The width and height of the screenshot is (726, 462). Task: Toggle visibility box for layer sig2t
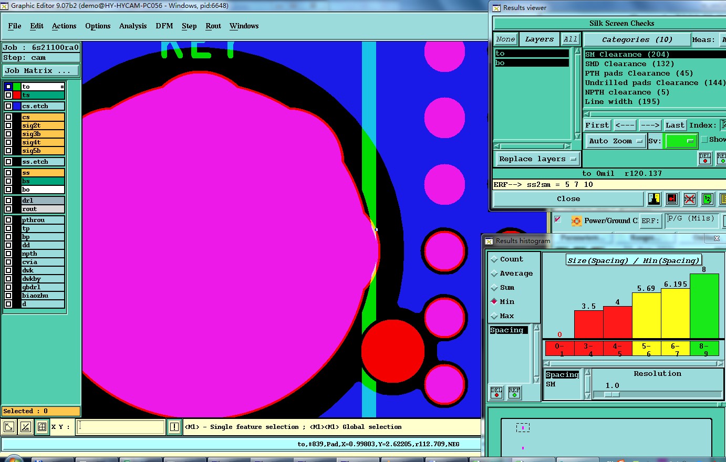click(x=8, y=125)
